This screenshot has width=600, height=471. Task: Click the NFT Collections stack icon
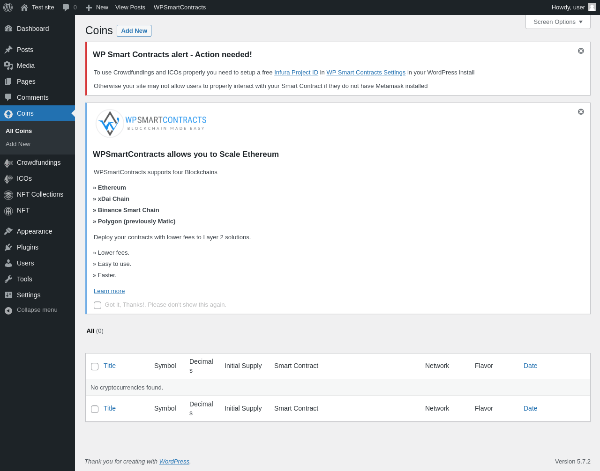click(x=8, y=195)
